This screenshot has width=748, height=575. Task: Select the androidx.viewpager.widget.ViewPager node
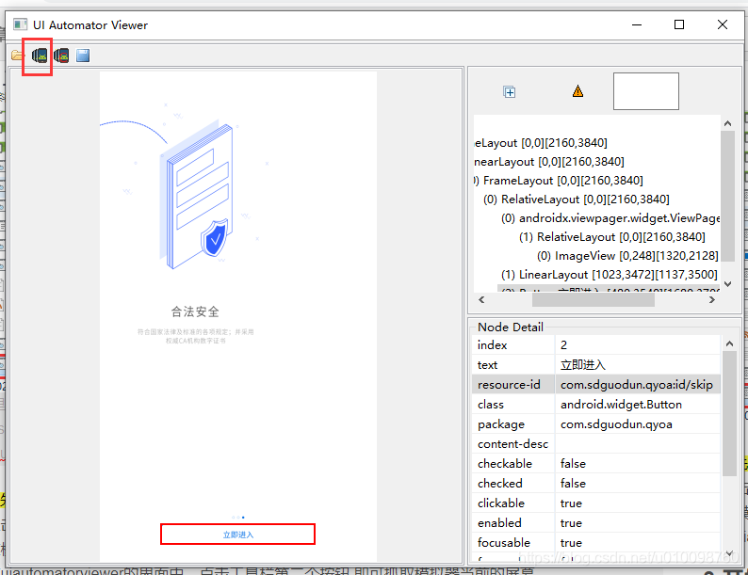click(610, 218)
